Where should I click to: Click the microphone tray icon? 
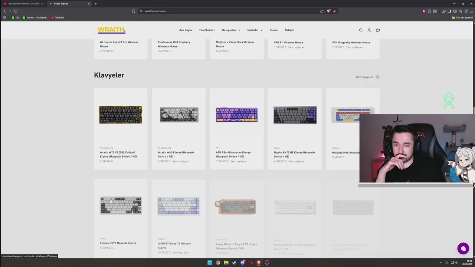pos(446,263)
